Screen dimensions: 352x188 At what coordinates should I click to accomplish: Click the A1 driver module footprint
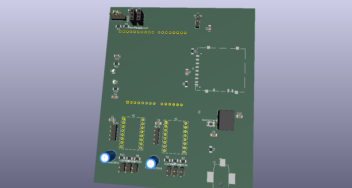(132, 134)
